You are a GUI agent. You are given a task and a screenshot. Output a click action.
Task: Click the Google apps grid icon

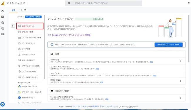[189, 3]
